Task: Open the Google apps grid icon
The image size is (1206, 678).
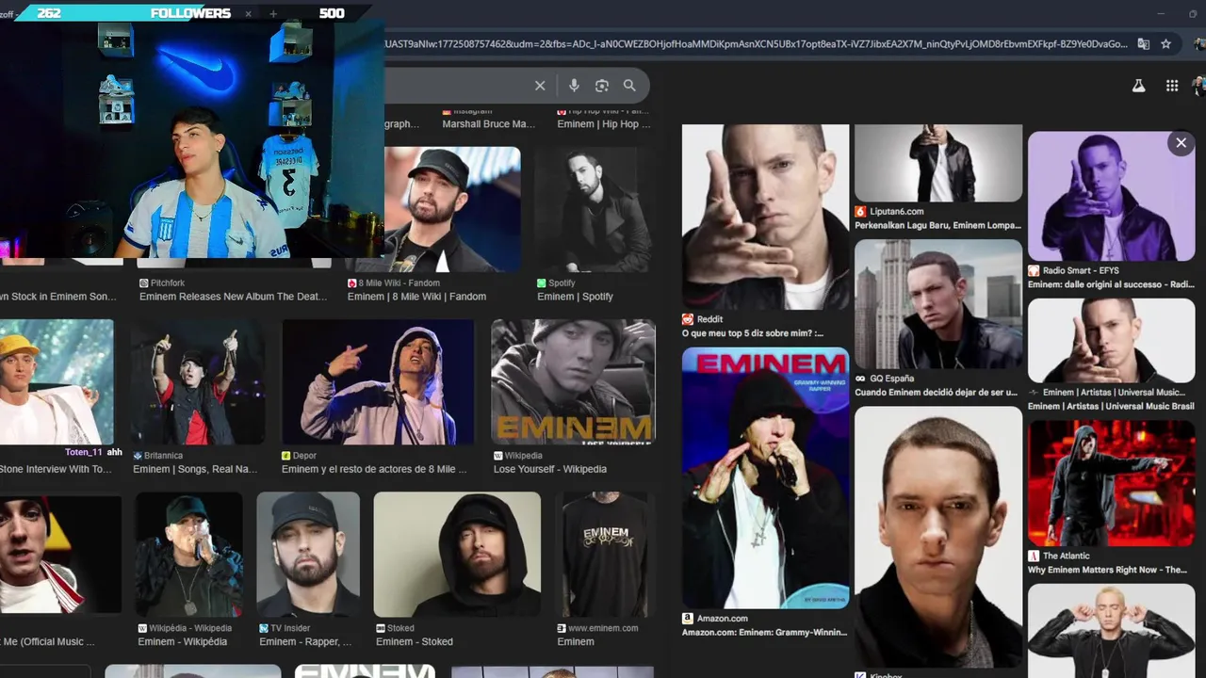Action: [1172, 86]
